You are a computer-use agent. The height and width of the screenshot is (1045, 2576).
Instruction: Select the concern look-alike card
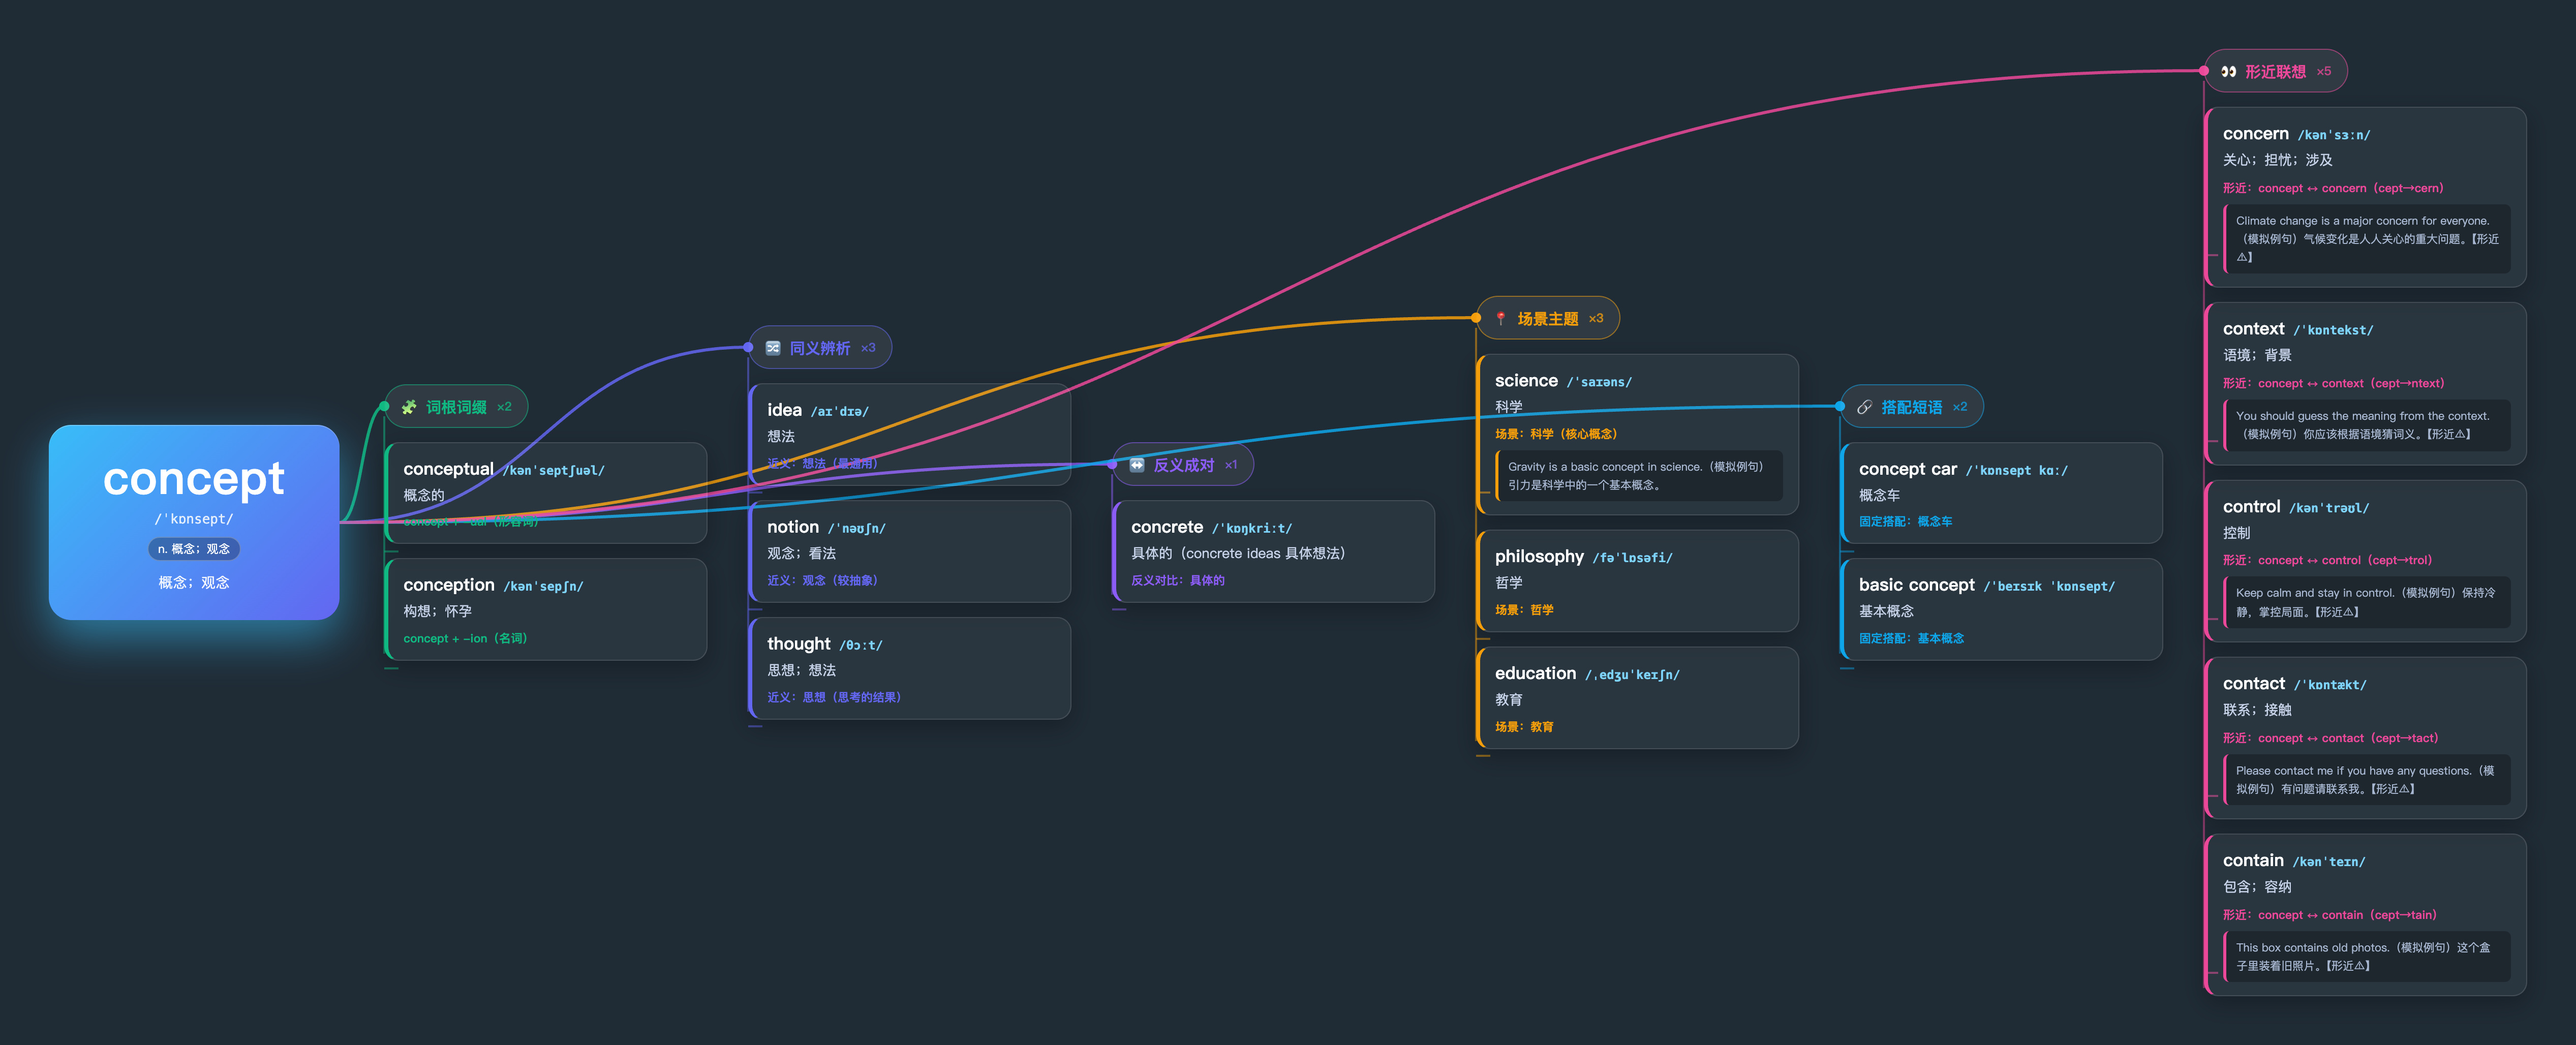pos(2366,197)
